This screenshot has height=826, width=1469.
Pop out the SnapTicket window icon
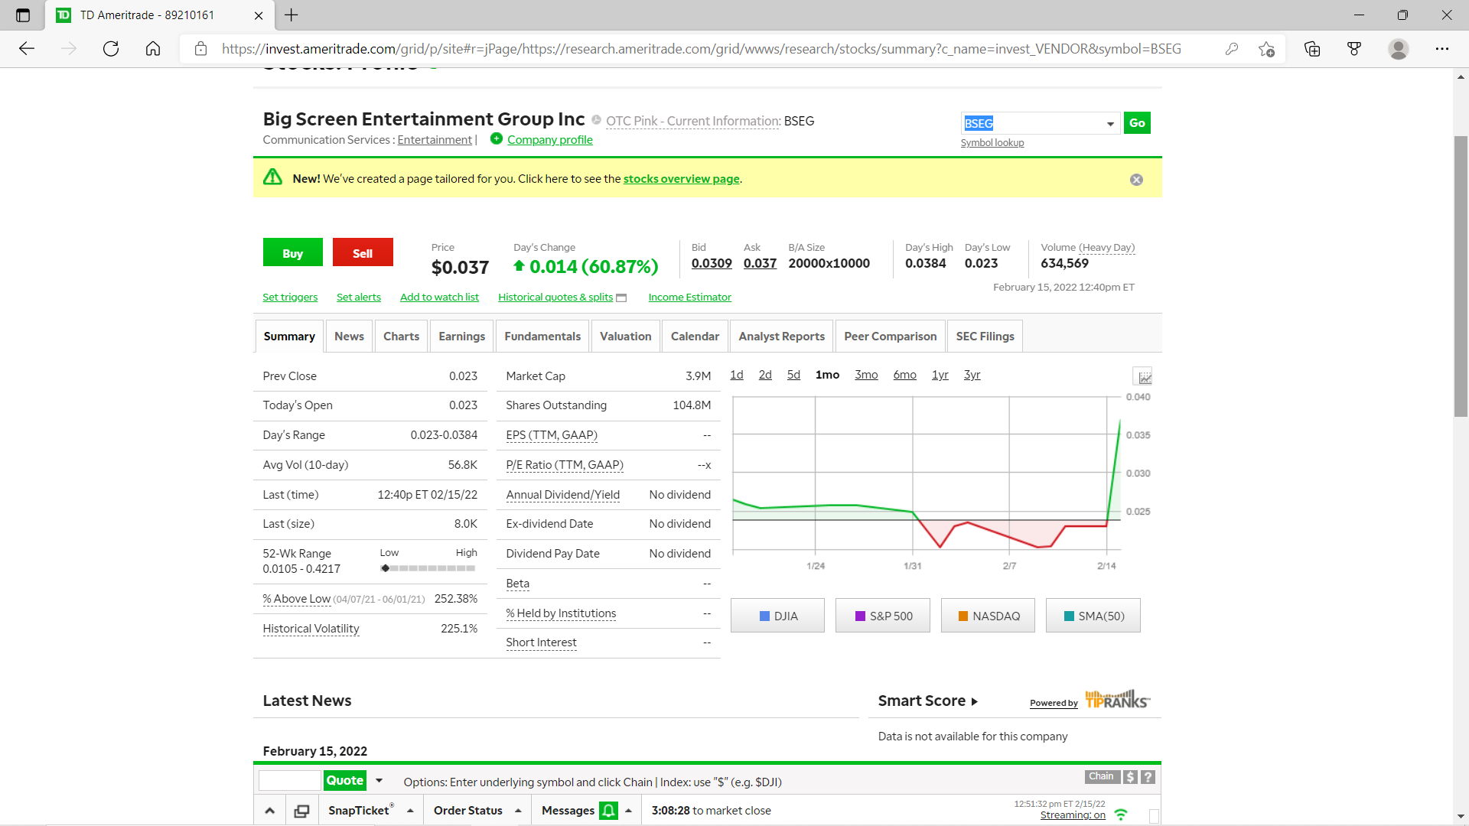301,811
